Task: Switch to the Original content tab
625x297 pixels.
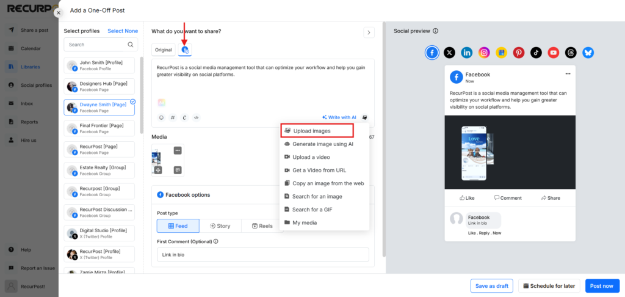Action: 164,50
